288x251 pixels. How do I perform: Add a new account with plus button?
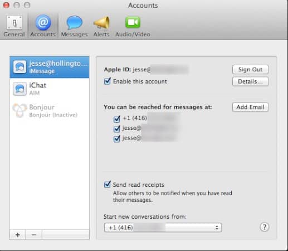tap(18, 235)
